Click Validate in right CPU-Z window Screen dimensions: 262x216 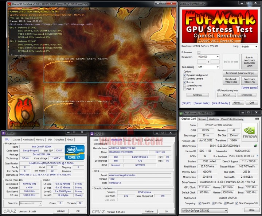[149, 212]
